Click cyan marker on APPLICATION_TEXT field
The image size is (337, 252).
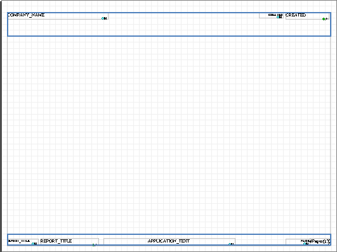click(230, 244)
